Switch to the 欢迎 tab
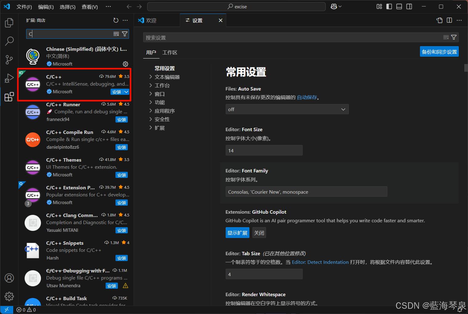 [x=151, y=20]
